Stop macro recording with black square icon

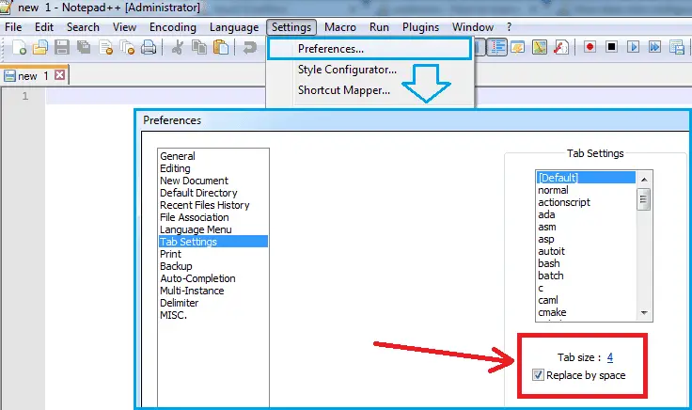click(611, 47)
